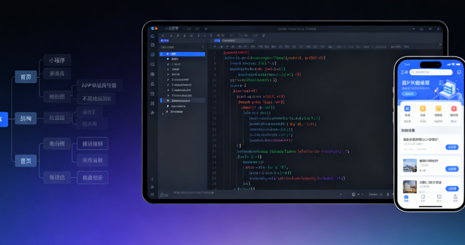Tap the yellow category icon in phone app

(x=439, y=109)
